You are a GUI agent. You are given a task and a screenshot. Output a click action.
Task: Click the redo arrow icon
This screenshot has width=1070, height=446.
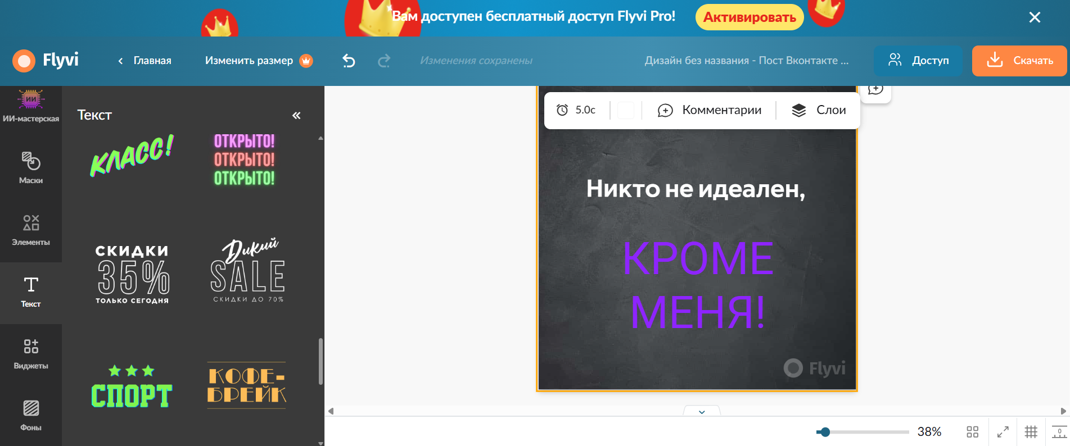[x=384, y=61]
